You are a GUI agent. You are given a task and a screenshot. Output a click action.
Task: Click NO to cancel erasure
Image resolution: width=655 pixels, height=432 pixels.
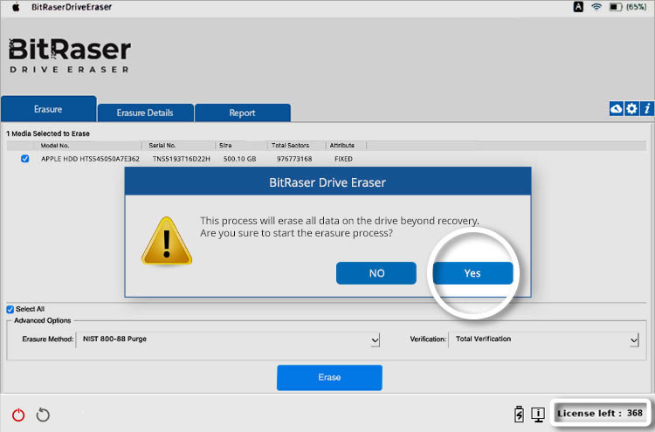pos(376,273)
